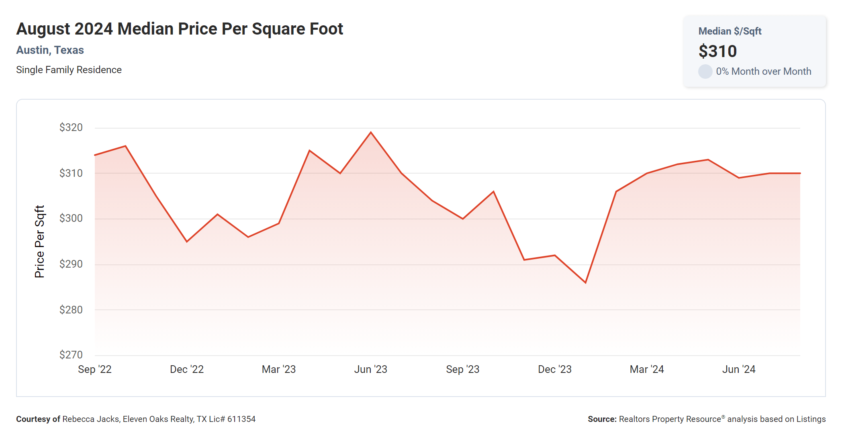This screenshot has height=442, width=842.
Task: Click the Sep '22 x-axis label
Action: (94, 369)
